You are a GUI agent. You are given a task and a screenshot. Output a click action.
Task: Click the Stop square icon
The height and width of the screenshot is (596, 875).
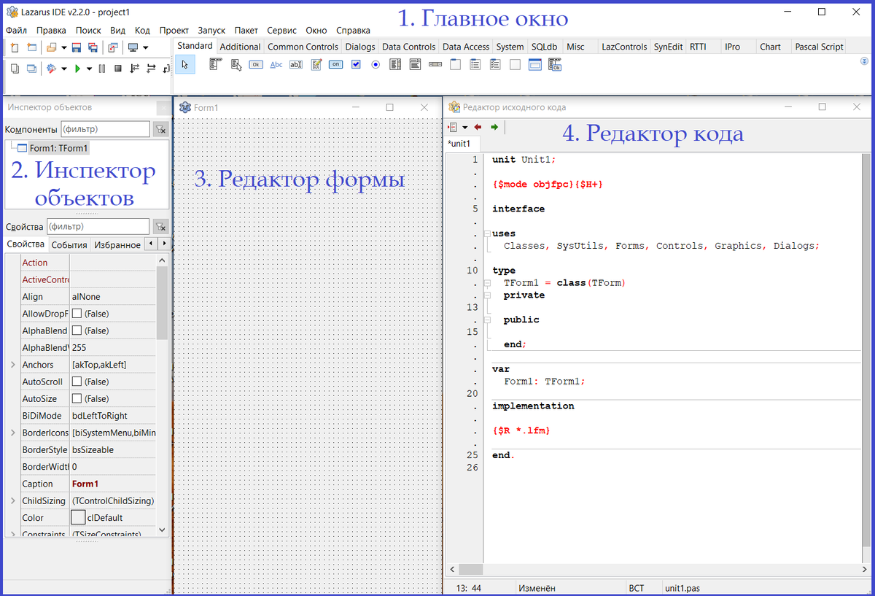(x=117, y=69)
